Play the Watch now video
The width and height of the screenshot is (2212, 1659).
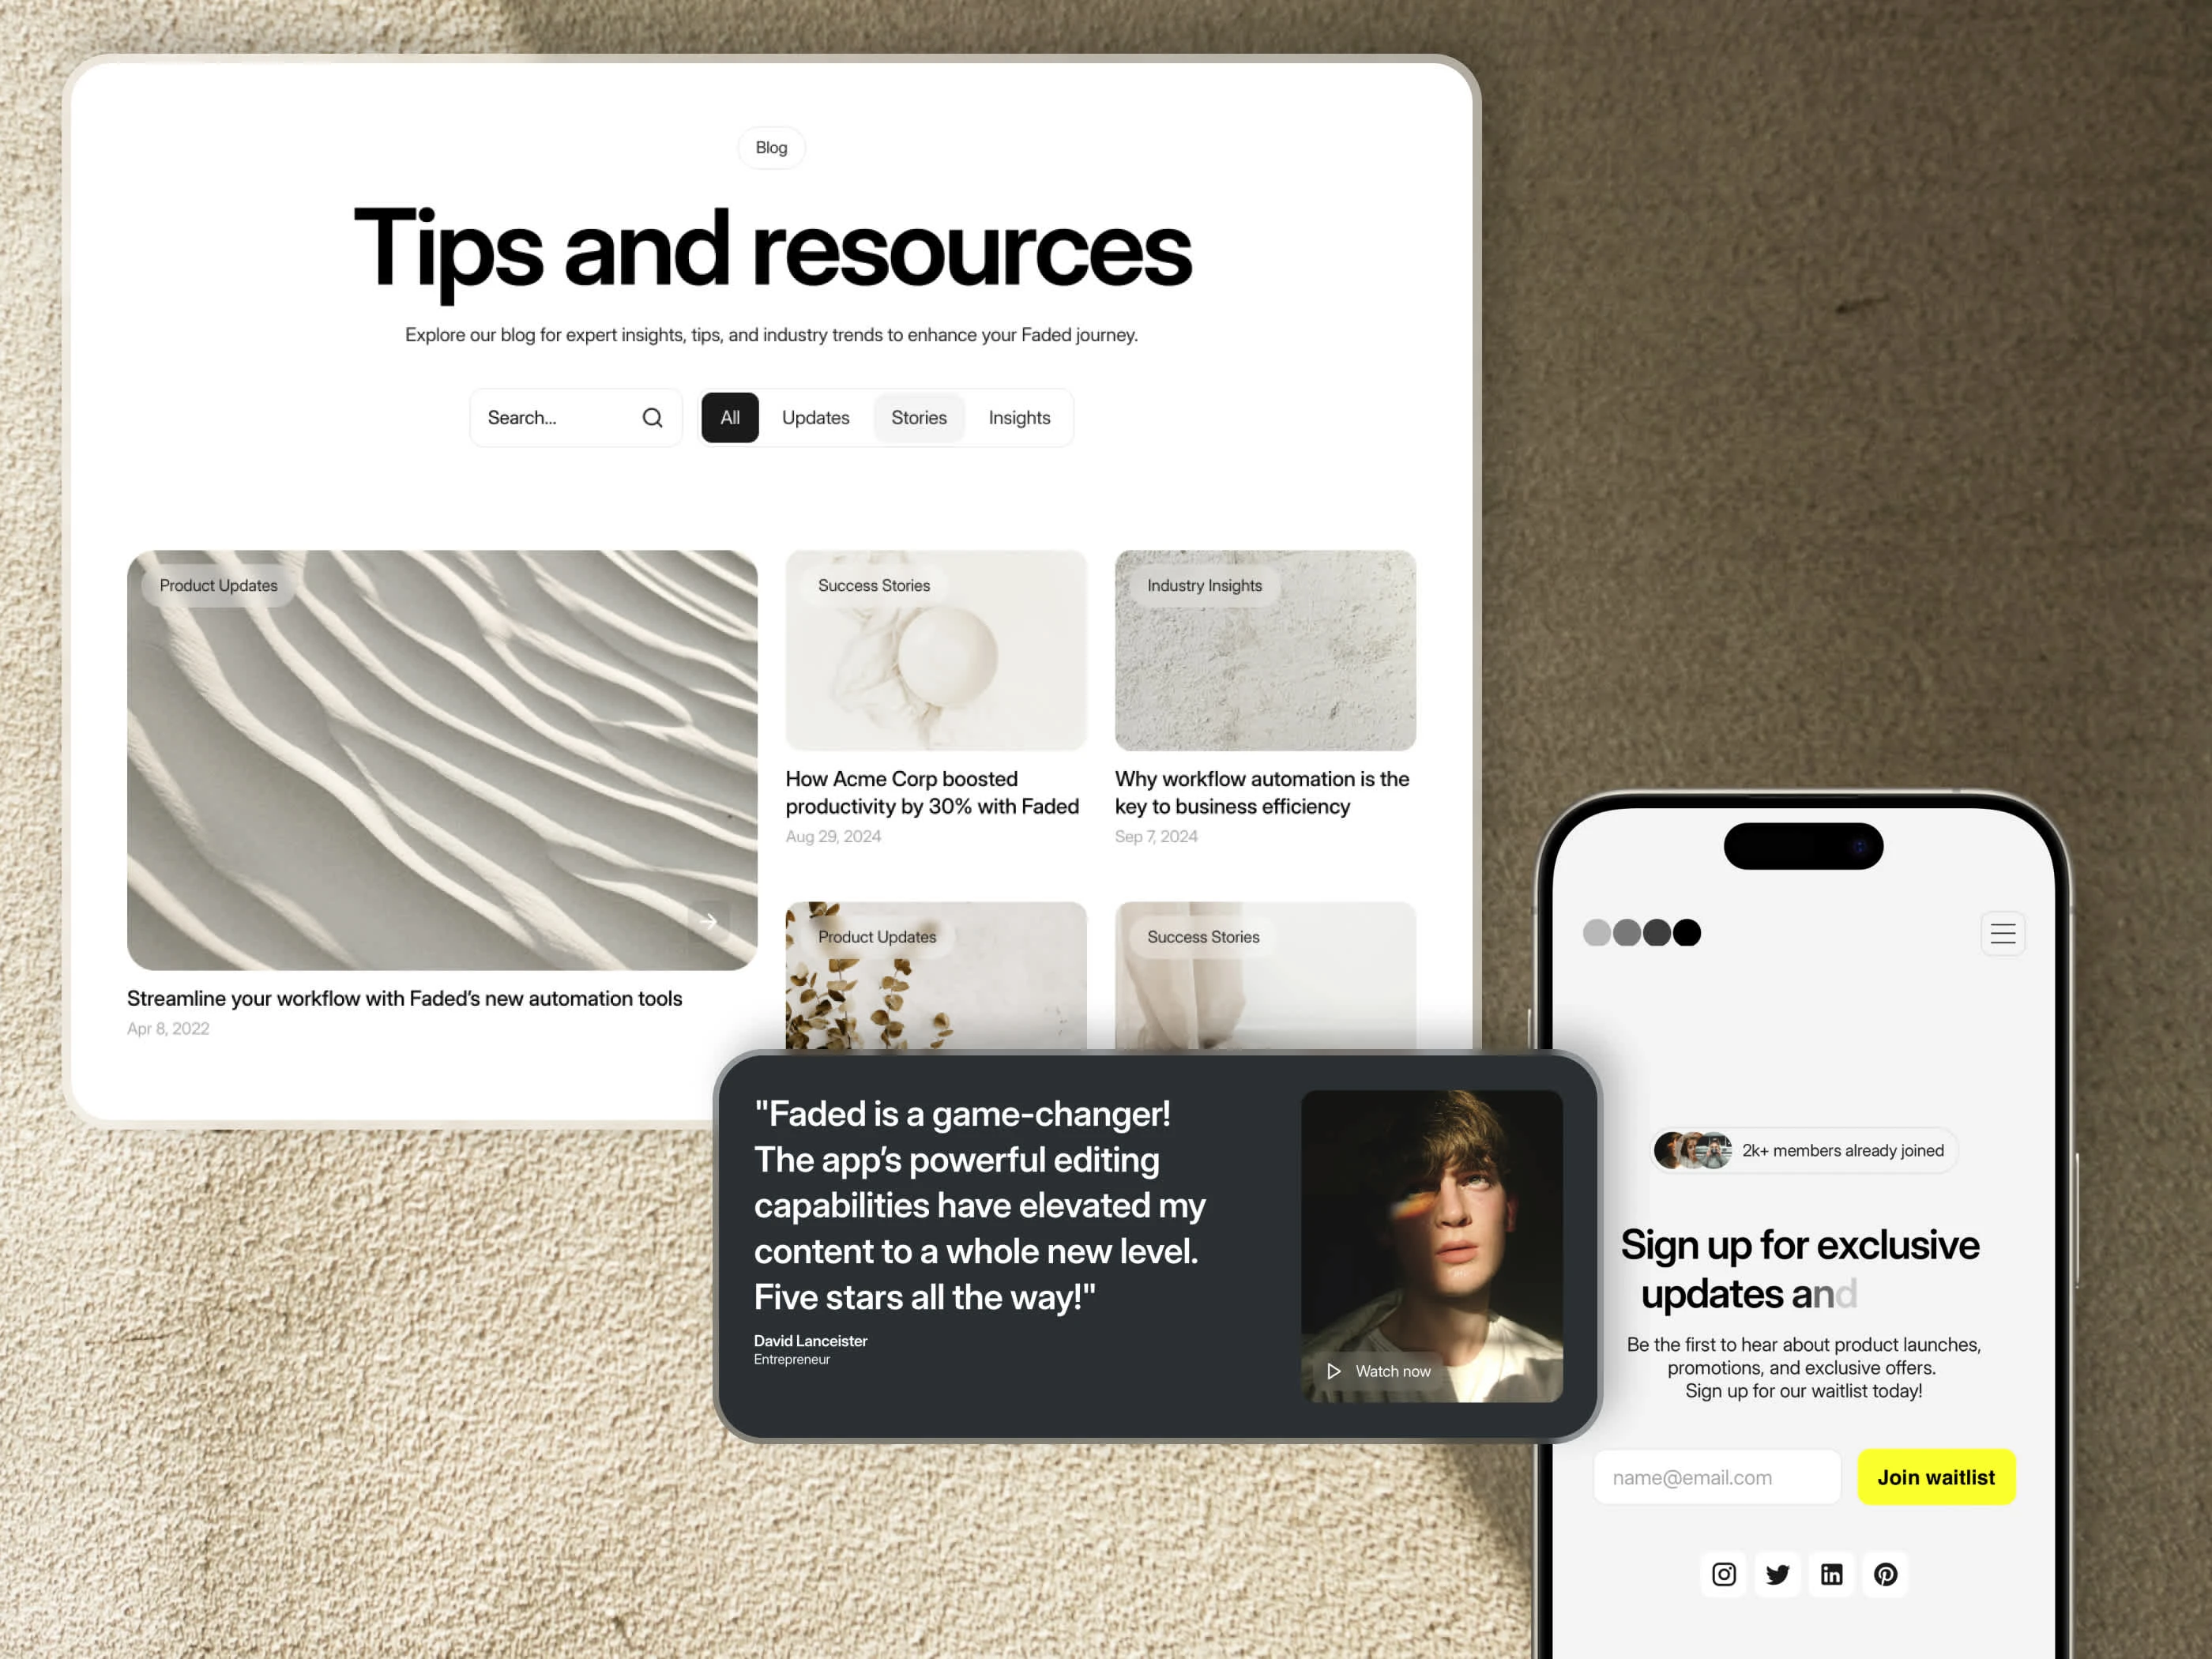click(x=1381, y=1370)
